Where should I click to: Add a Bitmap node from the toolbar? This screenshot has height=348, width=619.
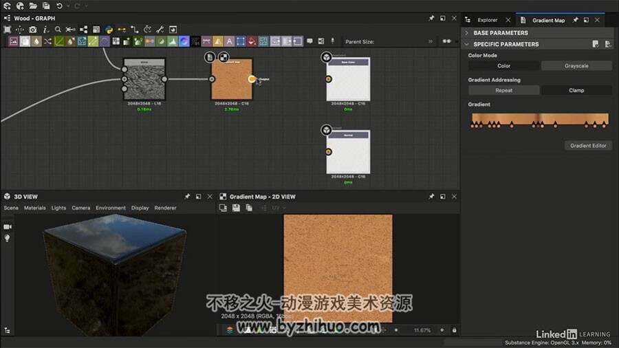coord(14,41)
